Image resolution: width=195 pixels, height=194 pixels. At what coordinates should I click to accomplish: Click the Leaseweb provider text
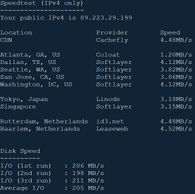[x=112, y=129]
